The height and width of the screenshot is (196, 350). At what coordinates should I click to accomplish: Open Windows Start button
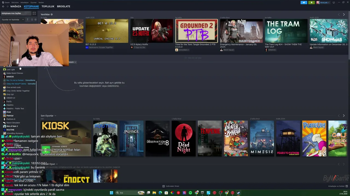pos(112,193)
